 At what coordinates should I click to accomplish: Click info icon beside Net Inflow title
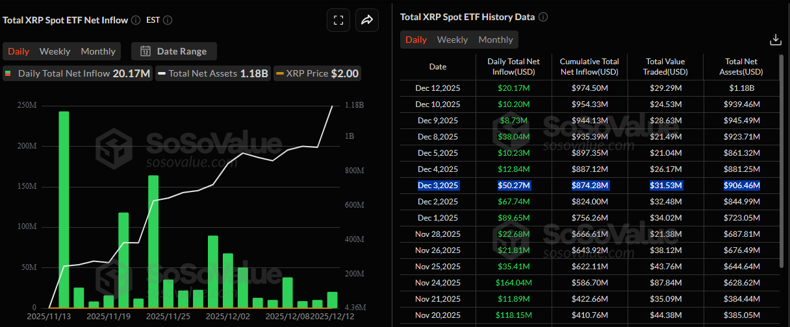pyautogui.click(x=136, y=20)
